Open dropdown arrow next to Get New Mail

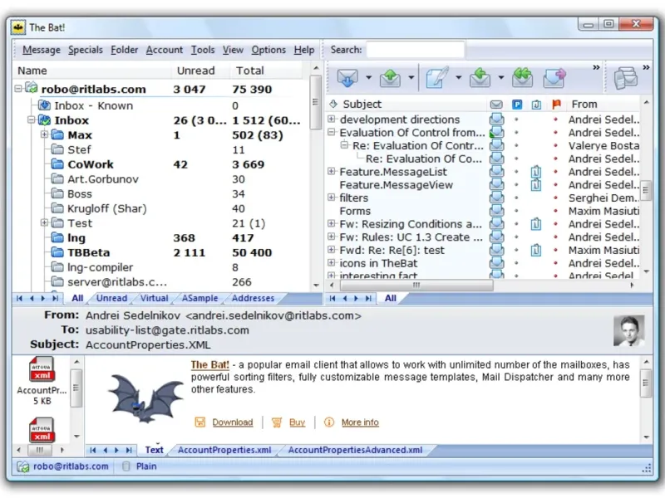pos(368,78)
